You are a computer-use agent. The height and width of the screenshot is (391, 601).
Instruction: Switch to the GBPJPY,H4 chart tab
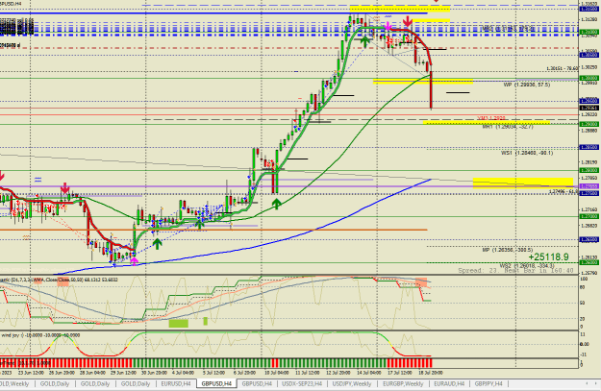click(x=488, y=383)
